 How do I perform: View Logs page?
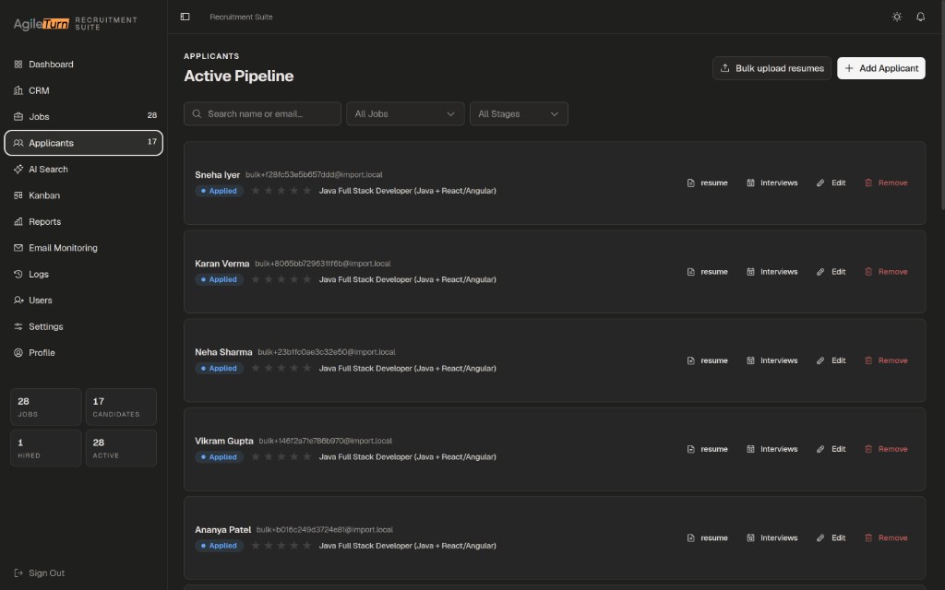click(83, 274)
